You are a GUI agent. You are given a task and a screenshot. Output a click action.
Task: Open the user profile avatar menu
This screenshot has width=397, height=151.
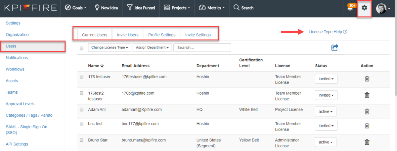pyautogui.click(x=383, y=8)
